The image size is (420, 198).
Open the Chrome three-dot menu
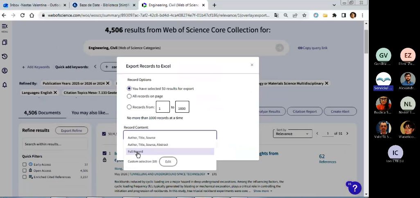[x=362, y=16]
